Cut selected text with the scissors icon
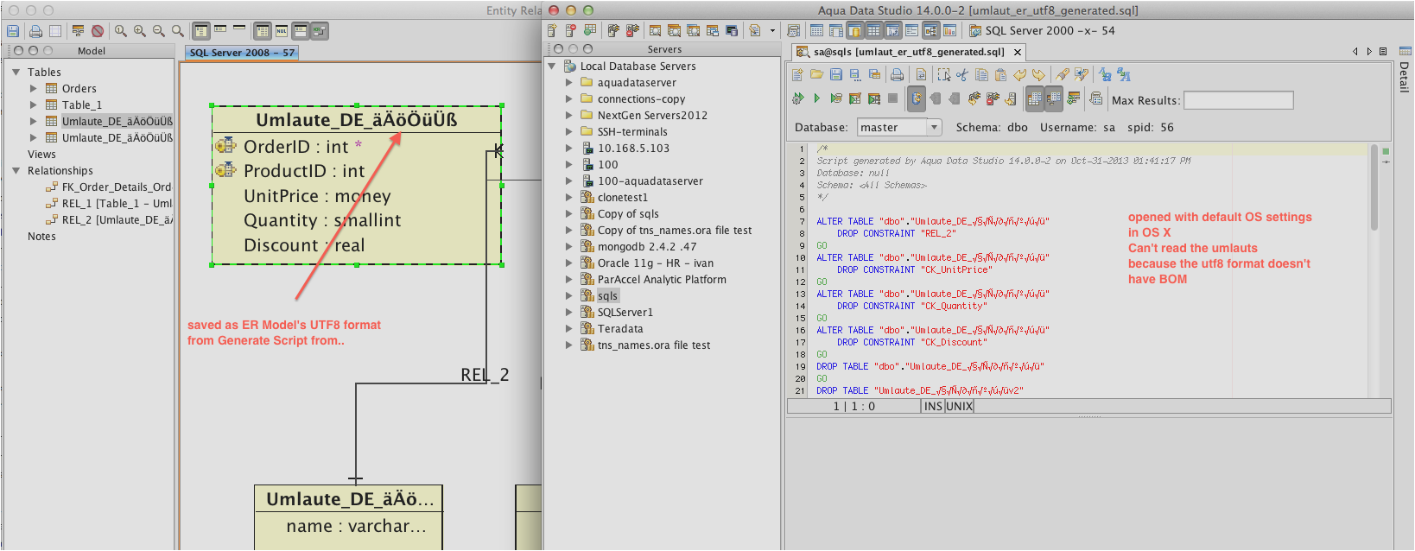The height and width of the screenshot is (551, 1415). (x=962, y=75)
